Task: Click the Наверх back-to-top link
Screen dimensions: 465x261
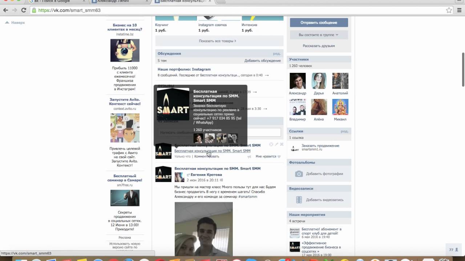Action: pos(15,22)
